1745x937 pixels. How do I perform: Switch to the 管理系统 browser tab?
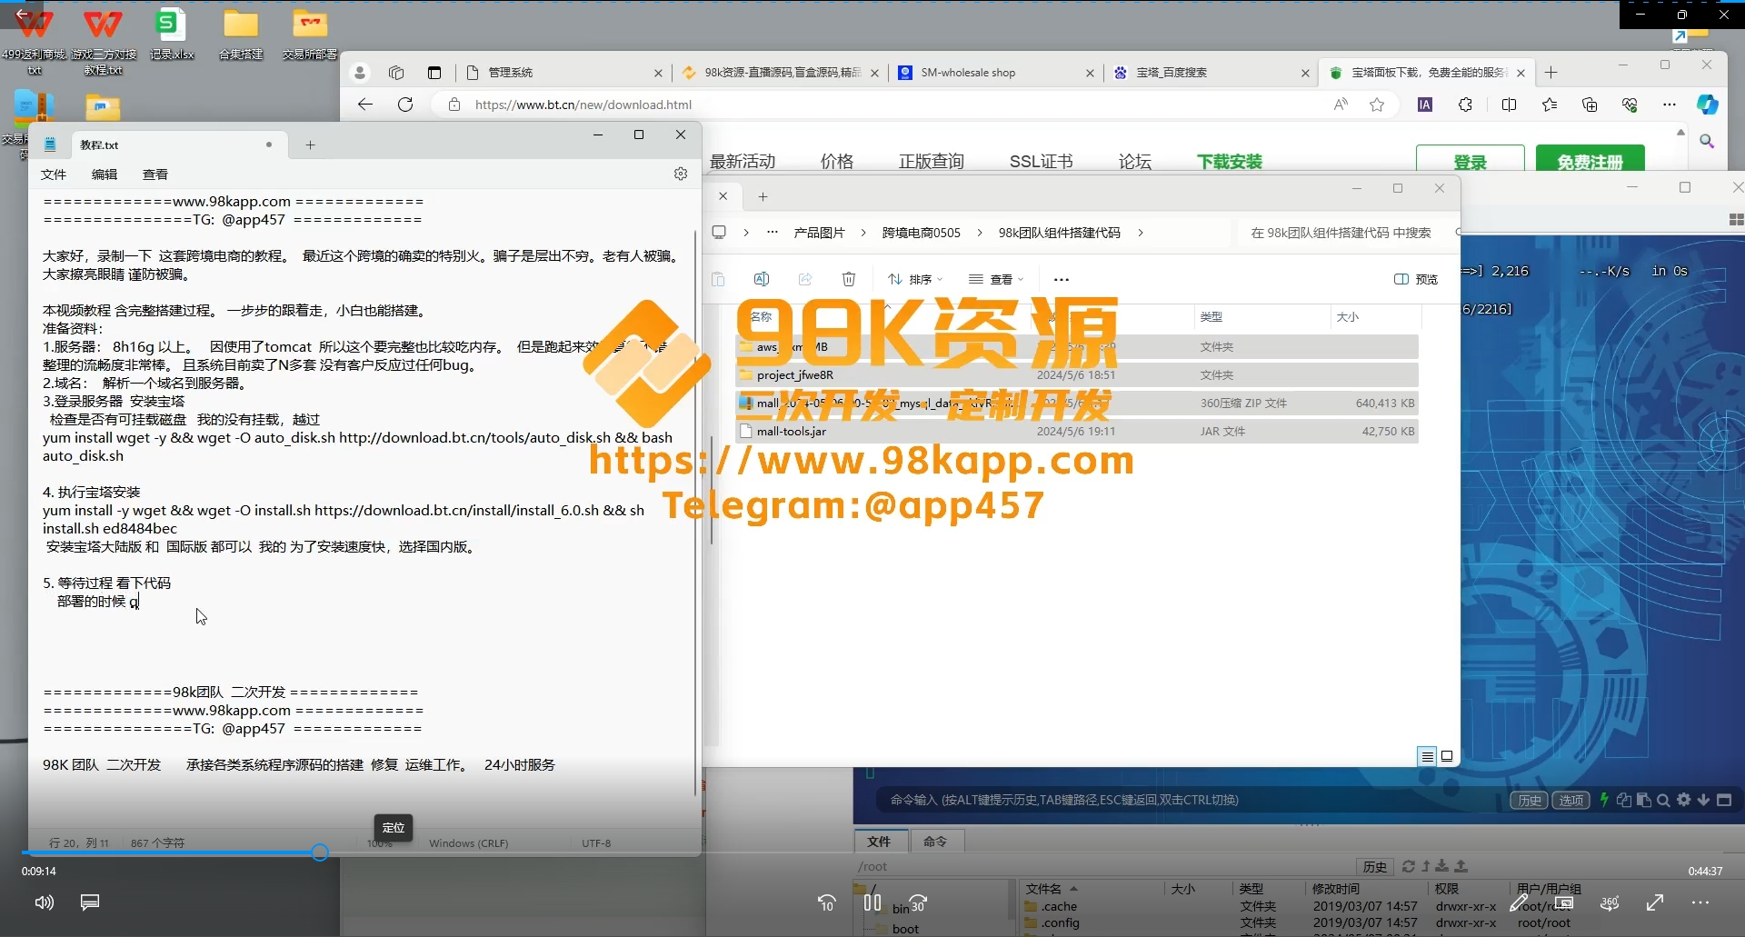point(565,73)
